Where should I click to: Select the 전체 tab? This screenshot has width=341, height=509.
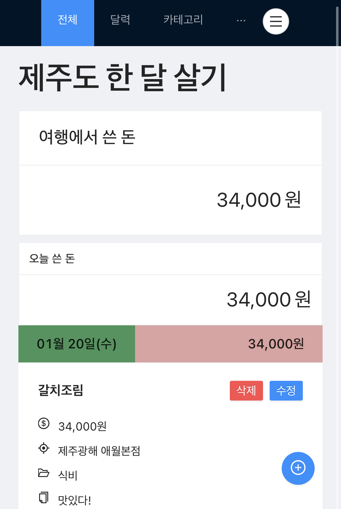point(67,19)
